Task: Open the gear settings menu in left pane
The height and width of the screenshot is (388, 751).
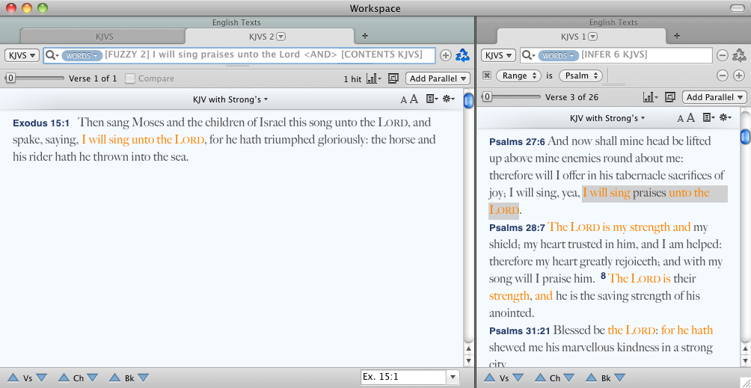Action: pos(449,98)
